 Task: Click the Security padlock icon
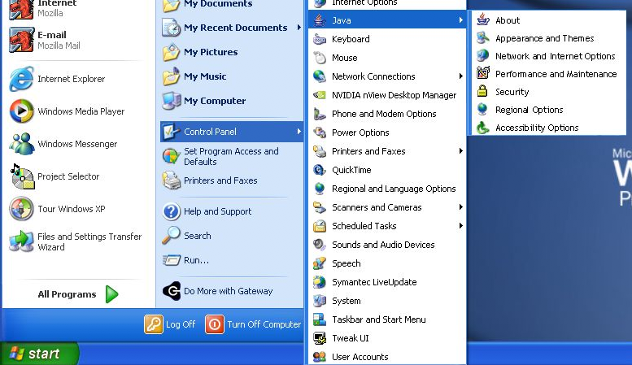click(482, 91)
